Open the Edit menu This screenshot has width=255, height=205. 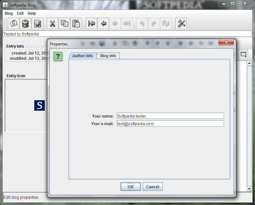(x=20, y=13)
